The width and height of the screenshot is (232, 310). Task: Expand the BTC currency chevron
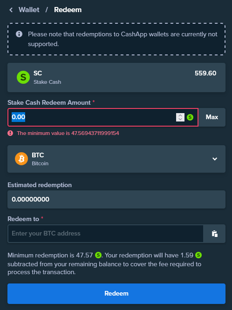[215, 159]
